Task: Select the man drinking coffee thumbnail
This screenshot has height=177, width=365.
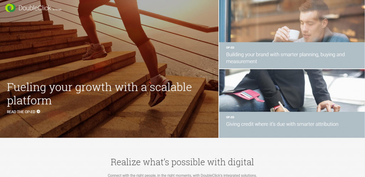Action: point(292,21)
